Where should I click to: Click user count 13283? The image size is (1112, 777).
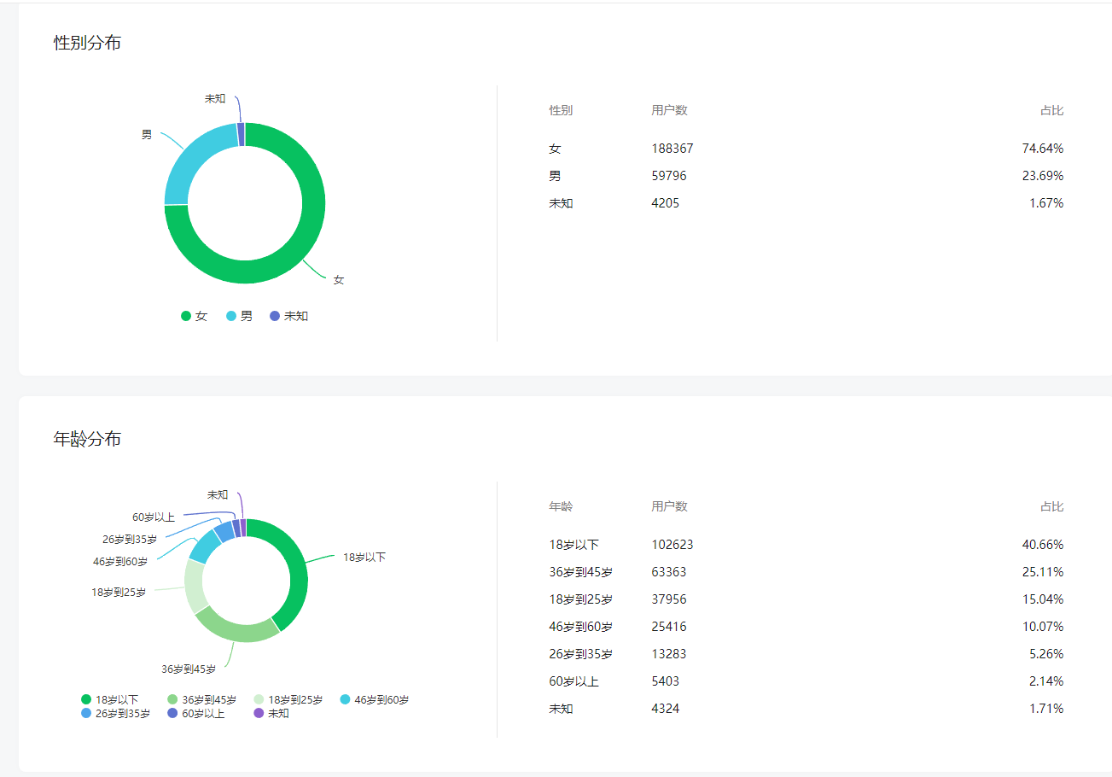(669, 654)
